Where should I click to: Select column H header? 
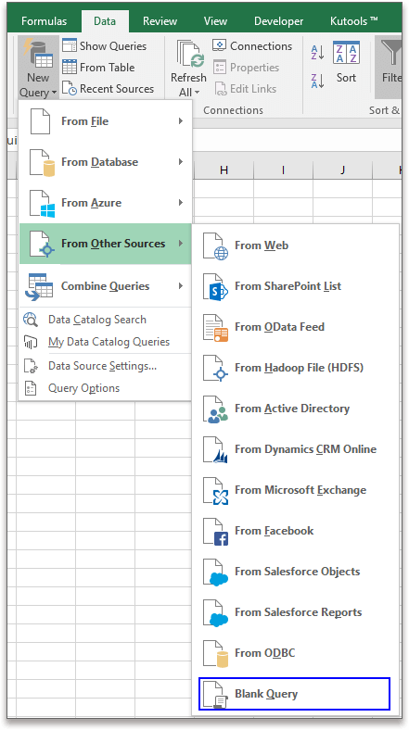coord(224,170)
